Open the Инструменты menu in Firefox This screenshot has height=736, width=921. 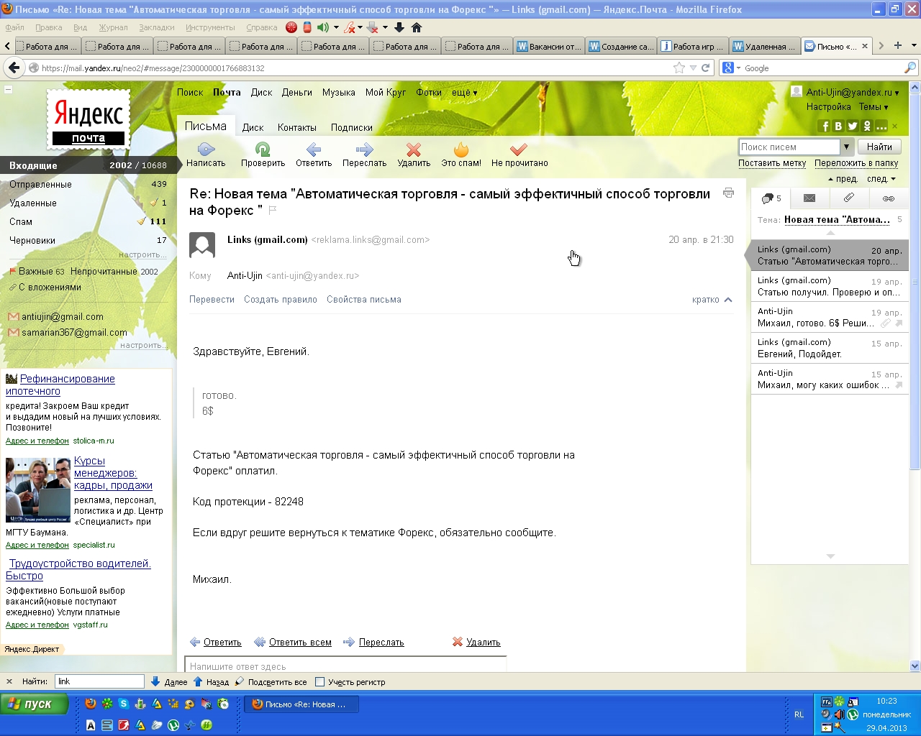click(x=210, y=27)
